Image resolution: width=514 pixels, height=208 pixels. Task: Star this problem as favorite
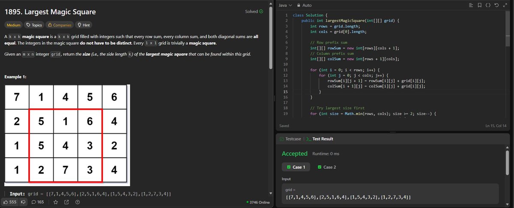coord(56,202)
